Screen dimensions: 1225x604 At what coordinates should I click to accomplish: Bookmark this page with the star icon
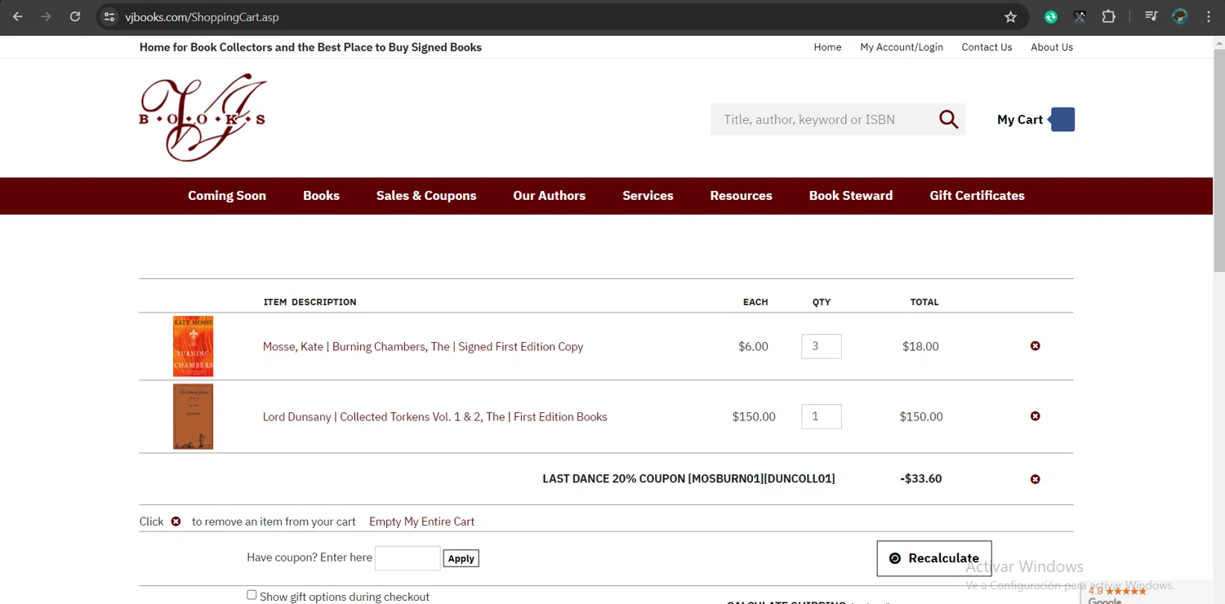pyautogui.click(x=1010, y=16)
